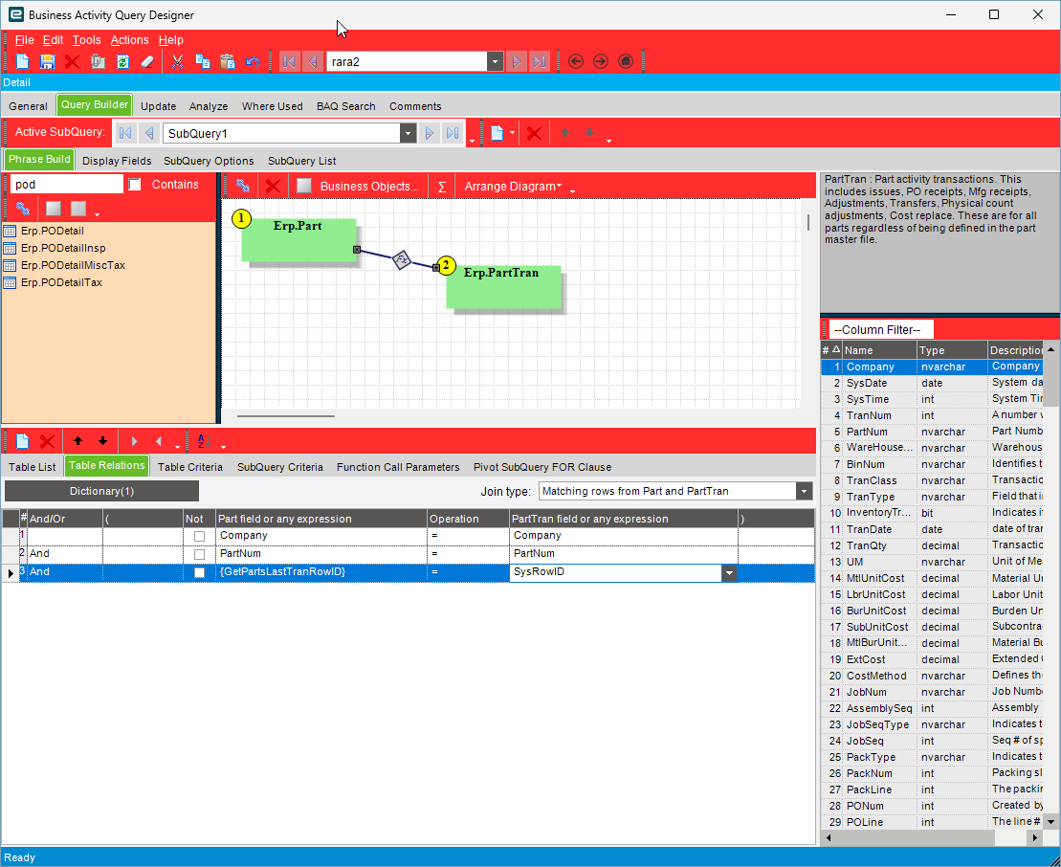Click the Fx join diamond between tables
This screenshot has width=1061, height=867.
pyautogui.click(x=402, y=260)
